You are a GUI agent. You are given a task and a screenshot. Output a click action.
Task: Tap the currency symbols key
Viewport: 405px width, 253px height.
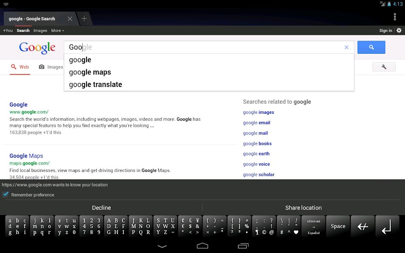(x=190, y=227)
